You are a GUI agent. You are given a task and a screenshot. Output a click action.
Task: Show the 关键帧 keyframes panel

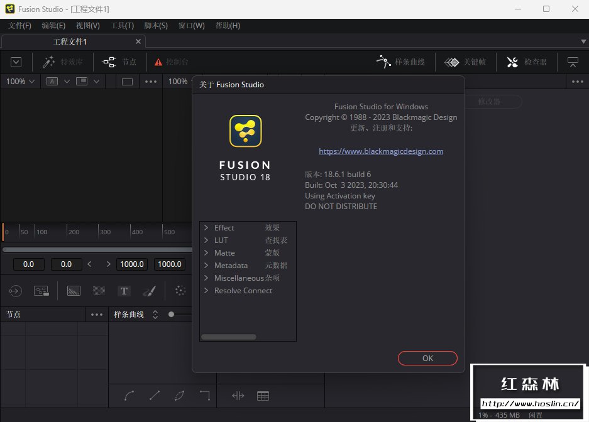pos(465,62)
